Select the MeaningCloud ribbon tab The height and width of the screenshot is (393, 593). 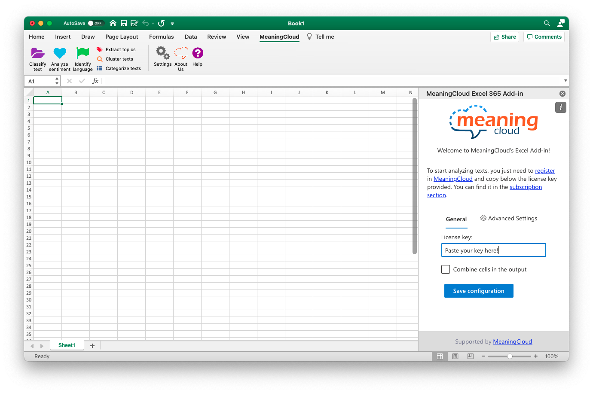click(279, 37)
